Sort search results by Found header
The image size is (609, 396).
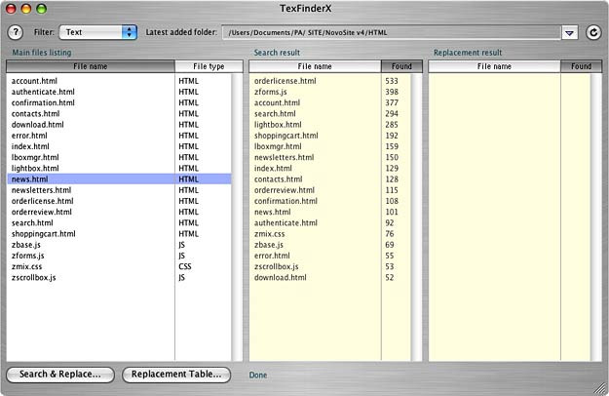click(x=401, y=66)
